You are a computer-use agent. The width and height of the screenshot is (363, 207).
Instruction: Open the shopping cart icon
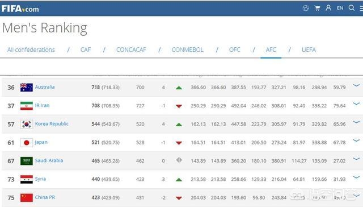[x=317, y=9]
